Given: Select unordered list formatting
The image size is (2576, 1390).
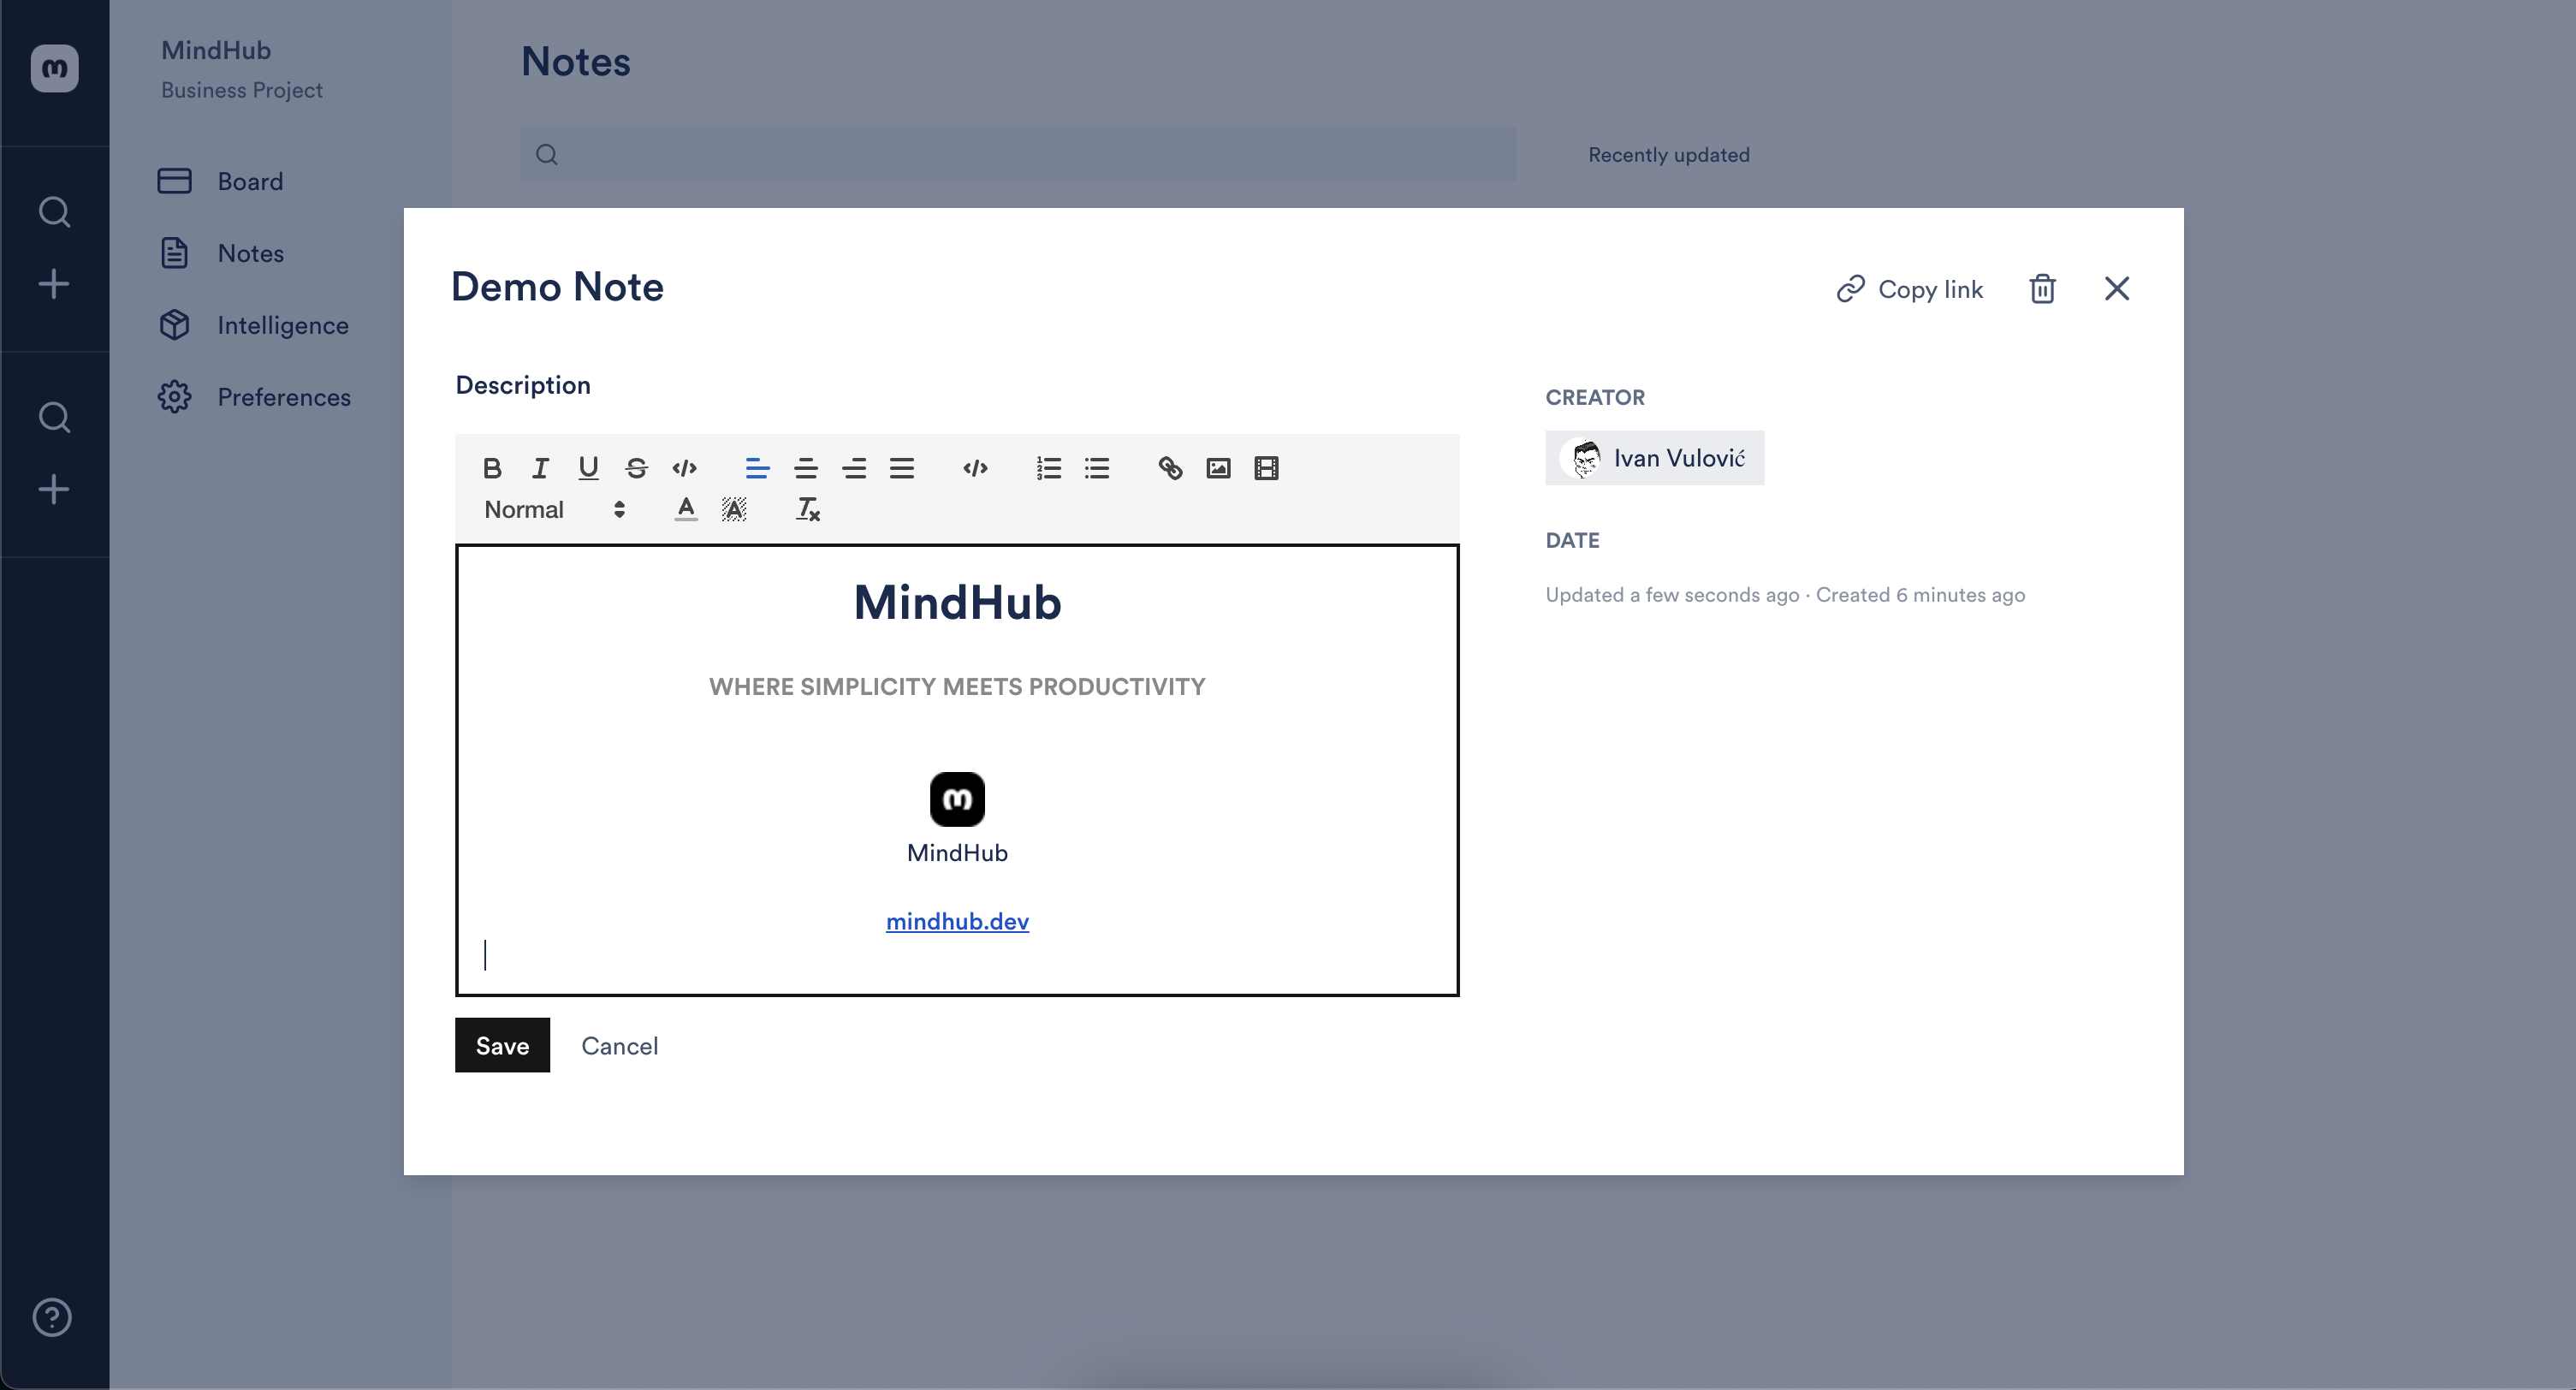Looking at the screenshot, I should [1097, 467].
